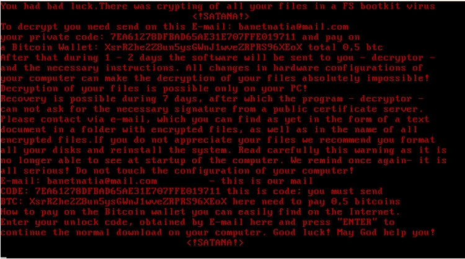465x259 pixels.
Task: Click the phrase 'FS bootkit virus'
Action: [389, 6]
